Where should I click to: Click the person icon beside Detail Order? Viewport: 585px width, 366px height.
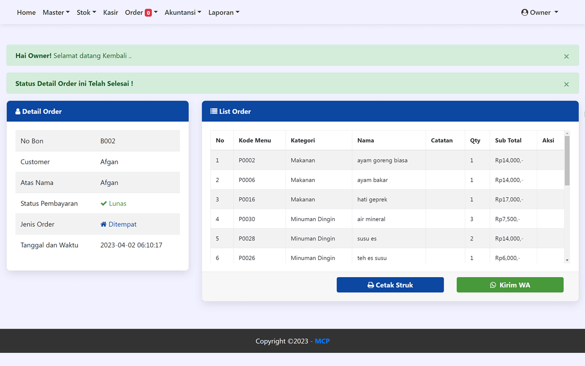[x=18, y=112]
